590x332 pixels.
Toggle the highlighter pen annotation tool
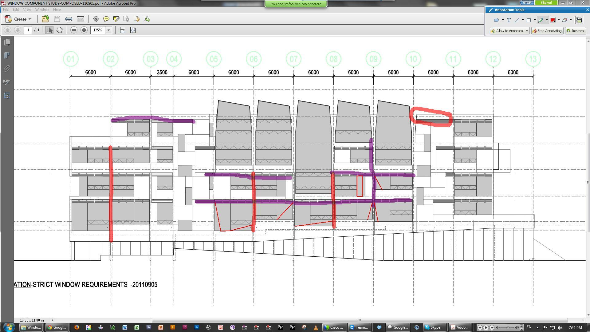(541, 20)
